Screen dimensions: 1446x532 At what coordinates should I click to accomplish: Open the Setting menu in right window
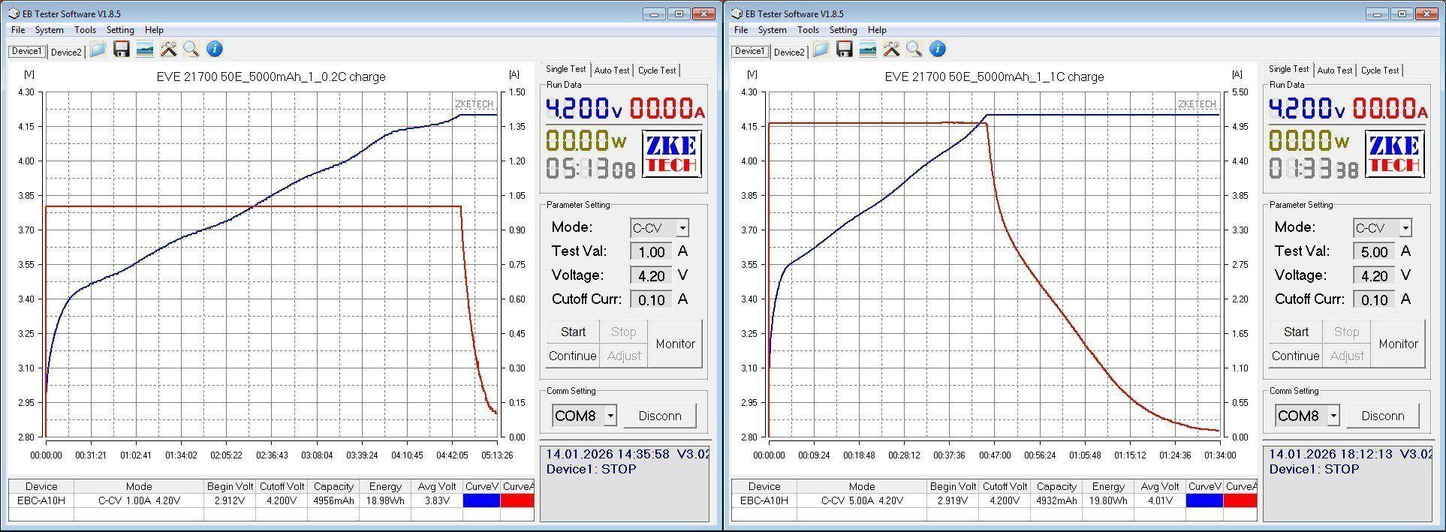[843, 30]
